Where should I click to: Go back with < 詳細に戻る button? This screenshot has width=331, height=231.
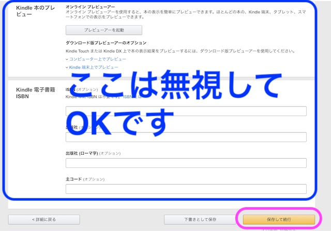(x=44, y=220)
